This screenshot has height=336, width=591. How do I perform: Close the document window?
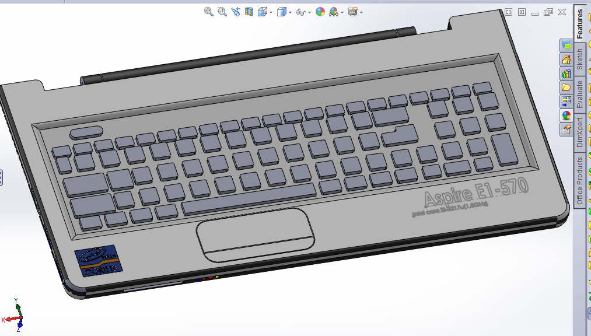pyautogui.click(x=562, y=12)
